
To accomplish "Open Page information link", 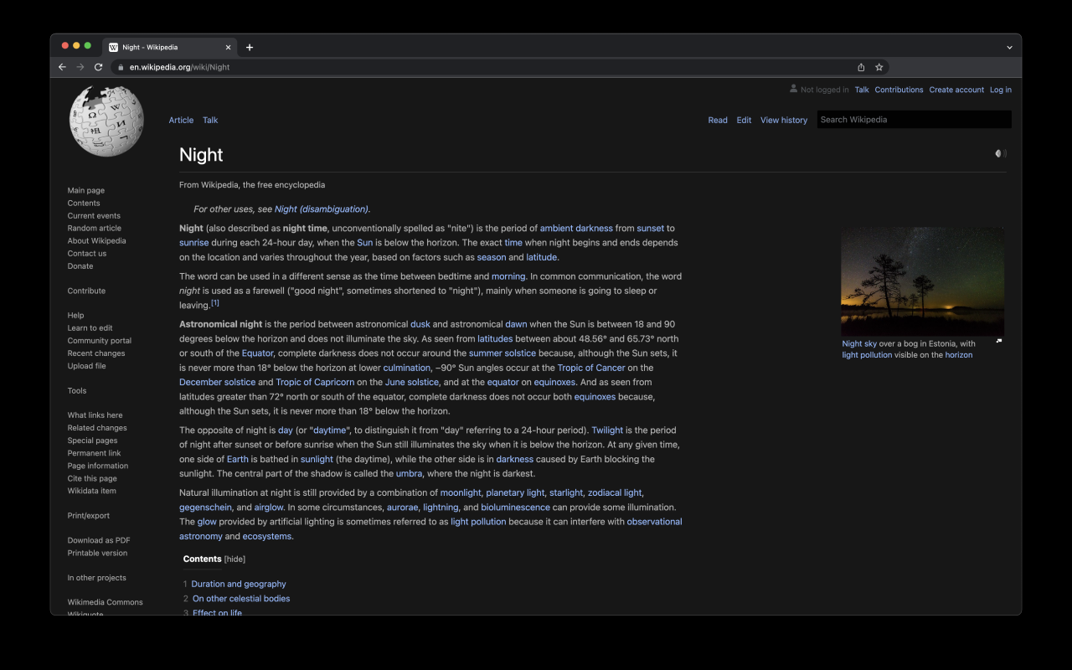I will tap(98, 465).
